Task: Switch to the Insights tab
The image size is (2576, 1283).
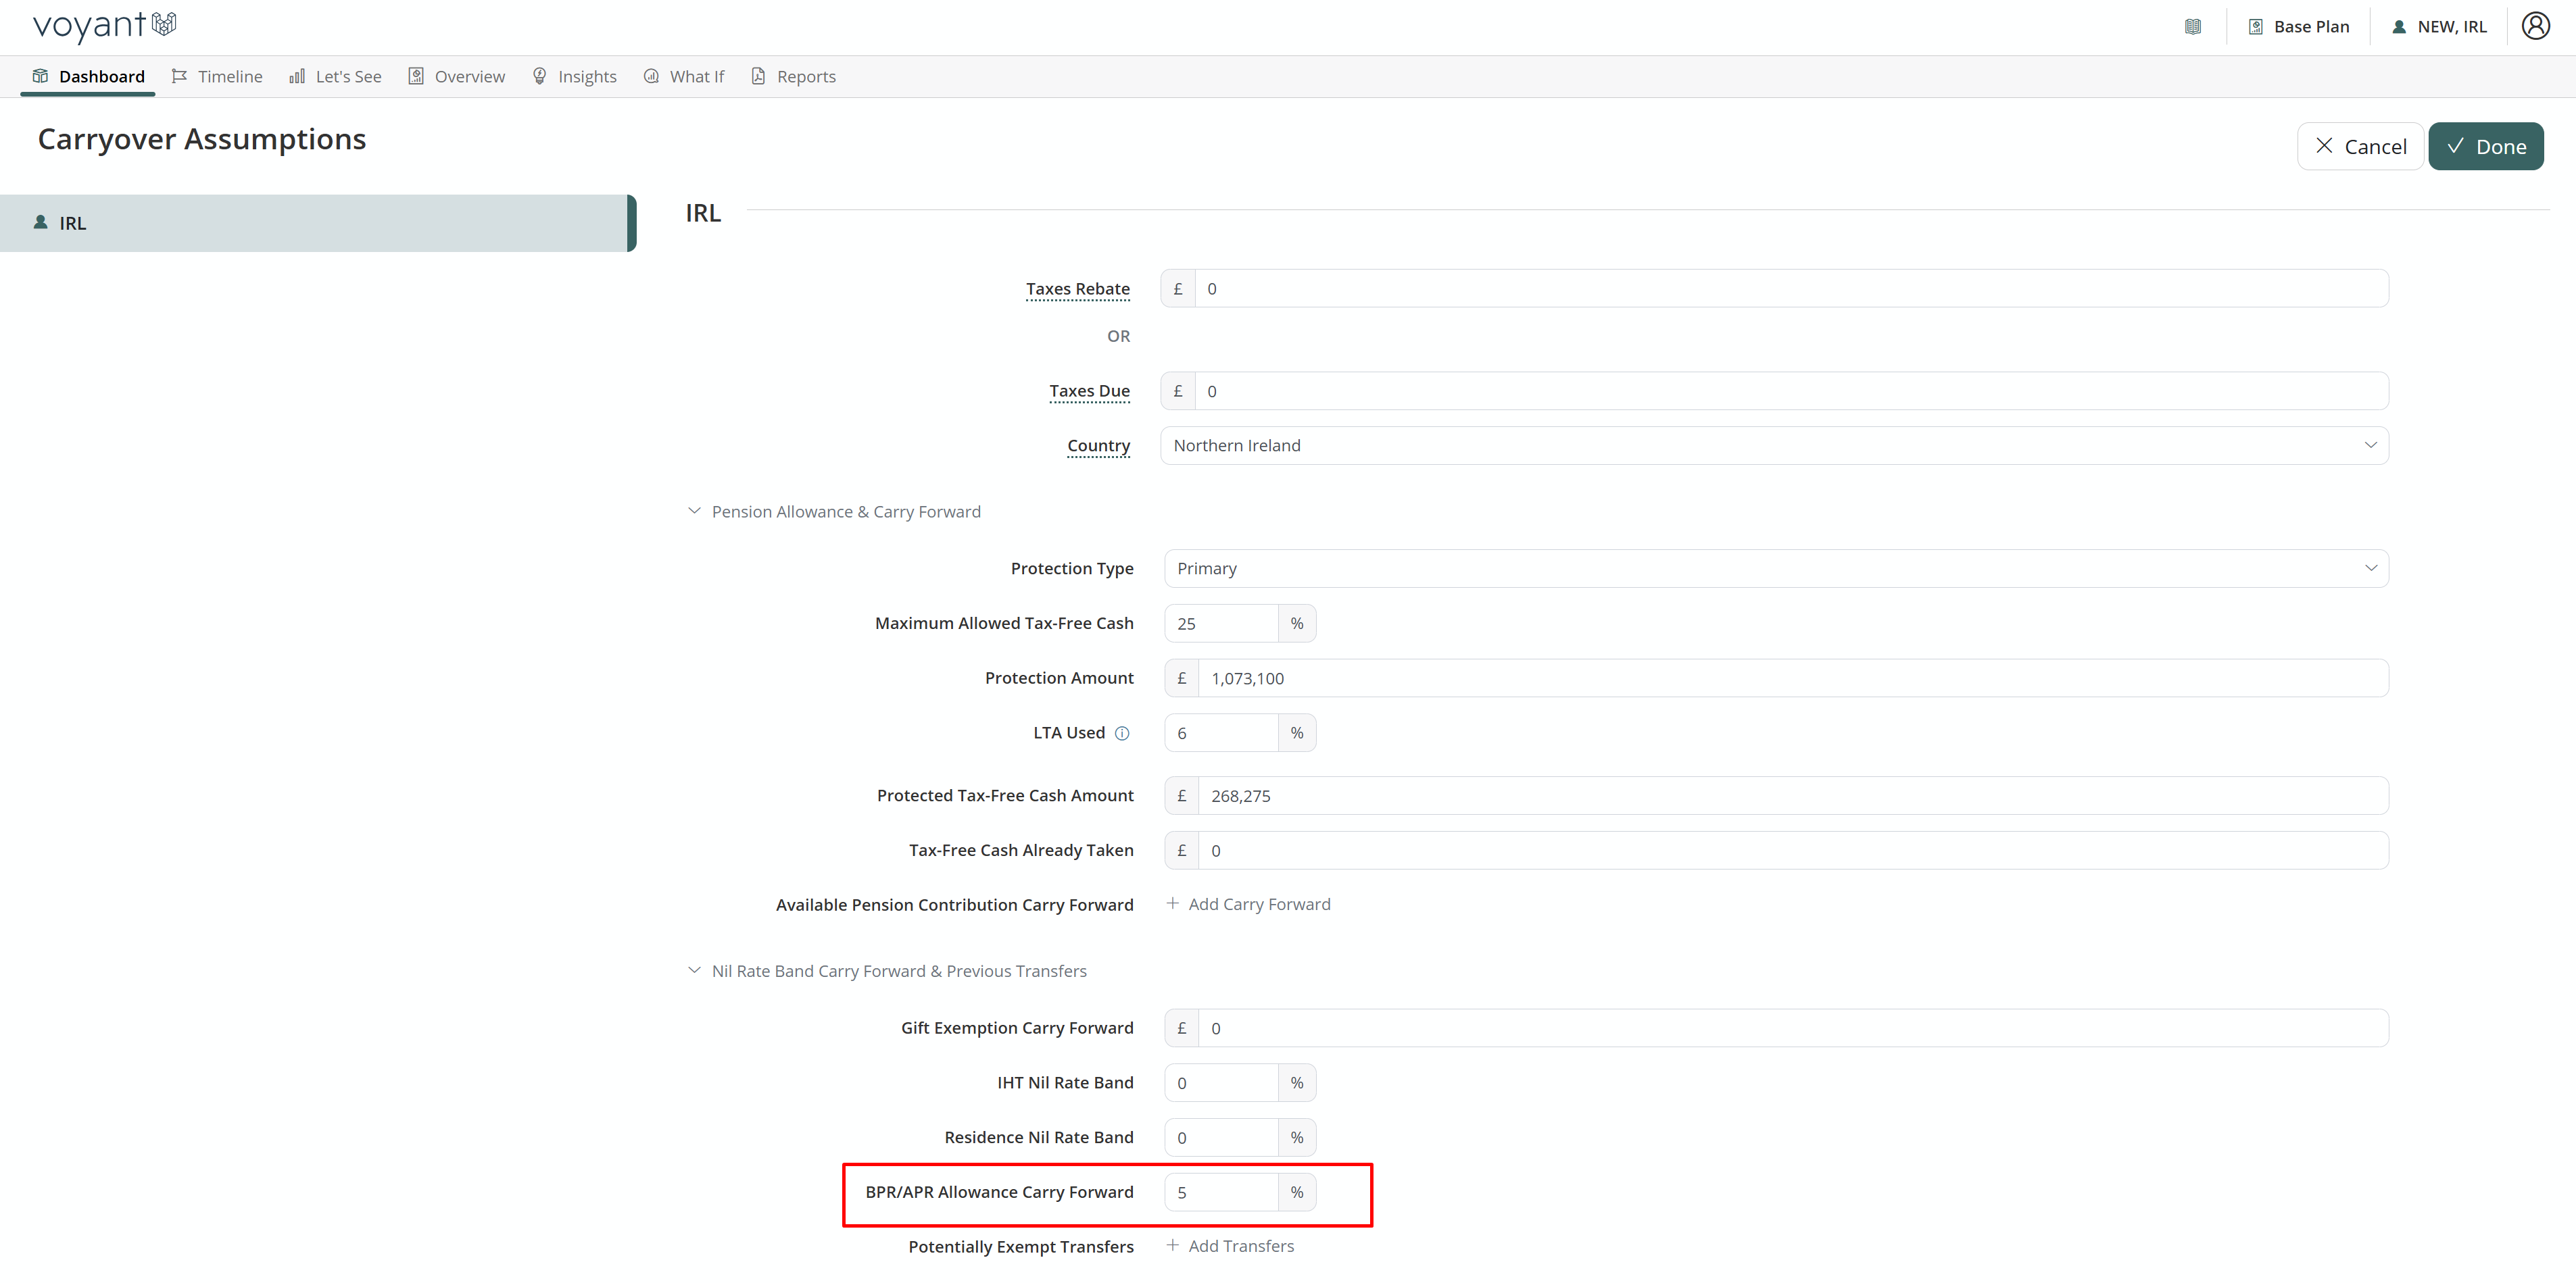Action: pyautogui.click(x=574, y=77)
